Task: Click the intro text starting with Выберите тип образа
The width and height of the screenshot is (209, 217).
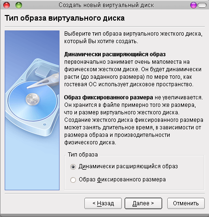Action: pos(133,37)
